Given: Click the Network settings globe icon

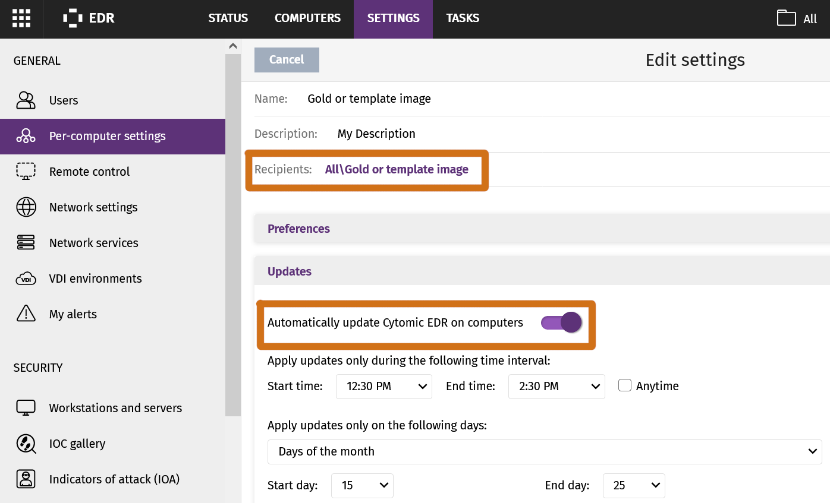Looking at the screenshot, I should point(26,207).
